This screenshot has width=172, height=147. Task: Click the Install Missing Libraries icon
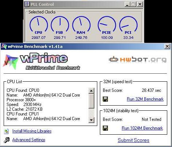(x=6, y=131)
